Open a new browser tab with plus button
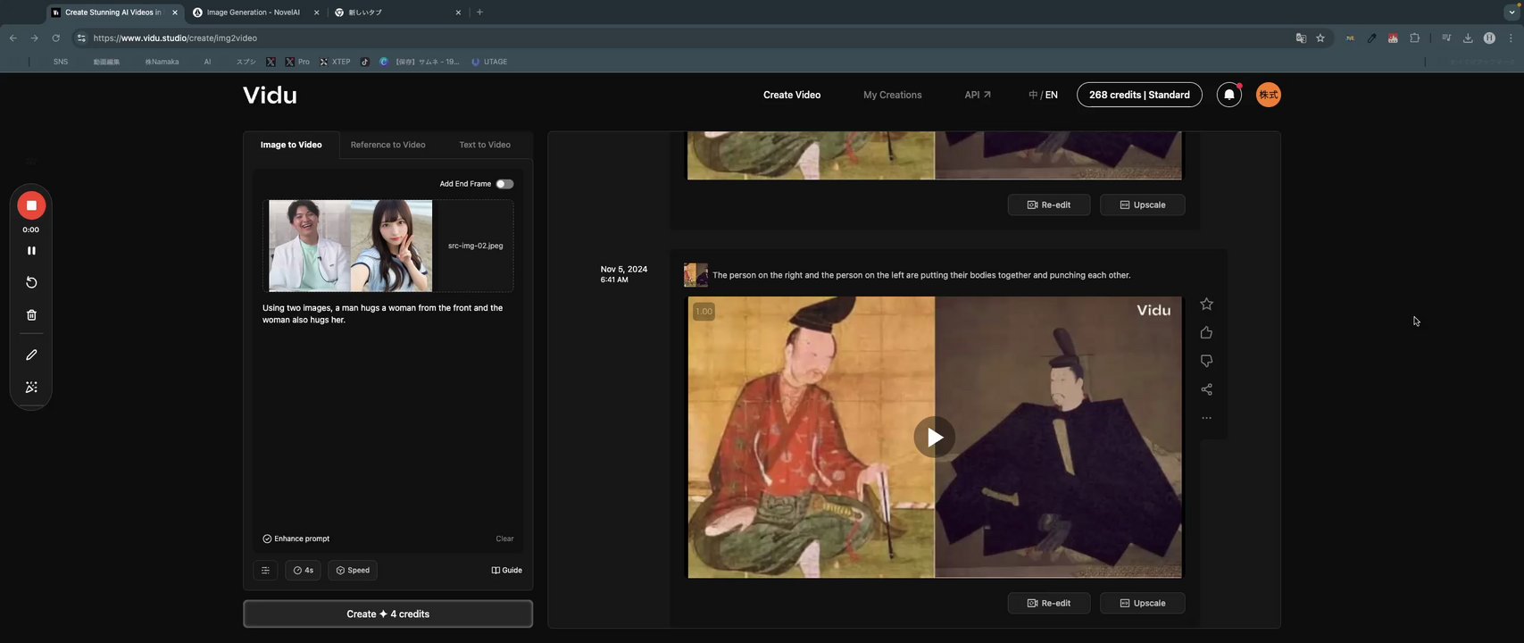 coord(479,13)
